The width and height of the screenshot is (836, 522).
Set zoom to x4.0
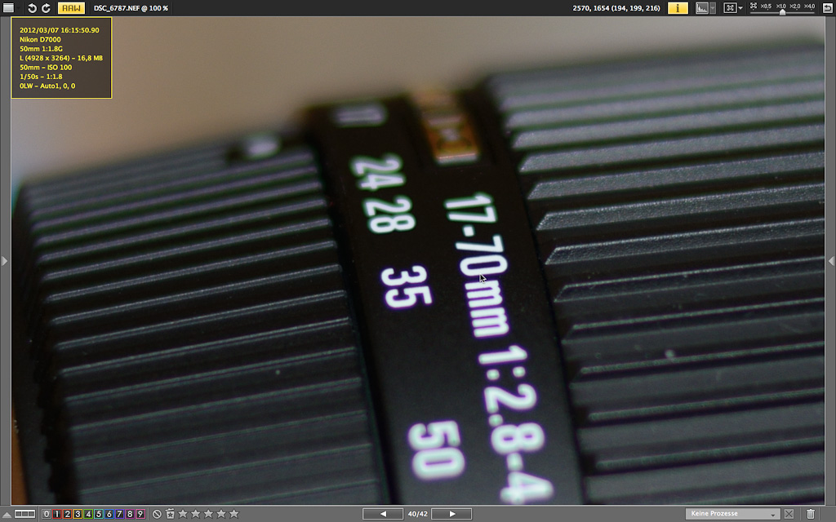coord(809,7)
